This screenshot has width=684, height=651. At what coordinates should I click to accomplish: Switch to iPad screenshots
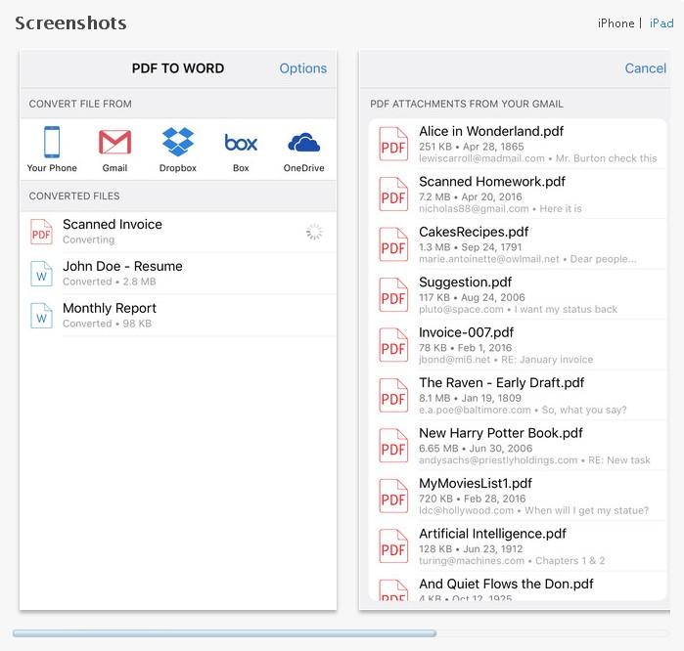pyautogui.click(x=661, y=23)
